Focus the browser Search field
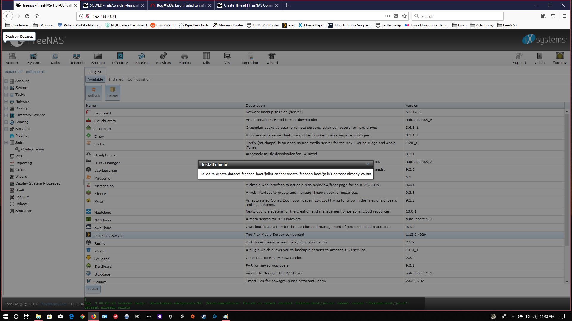The width and height of the screenshot is (572, 321). (x=458, y=16)
